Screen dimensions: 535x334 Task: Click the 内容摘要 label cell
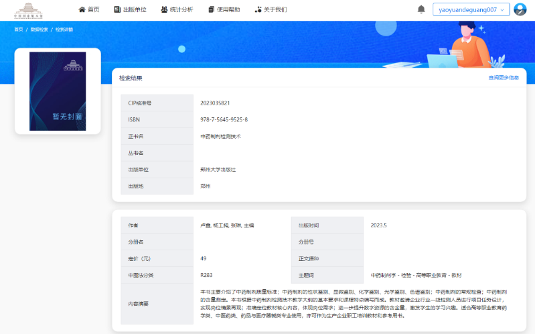[x=157, y=304]
